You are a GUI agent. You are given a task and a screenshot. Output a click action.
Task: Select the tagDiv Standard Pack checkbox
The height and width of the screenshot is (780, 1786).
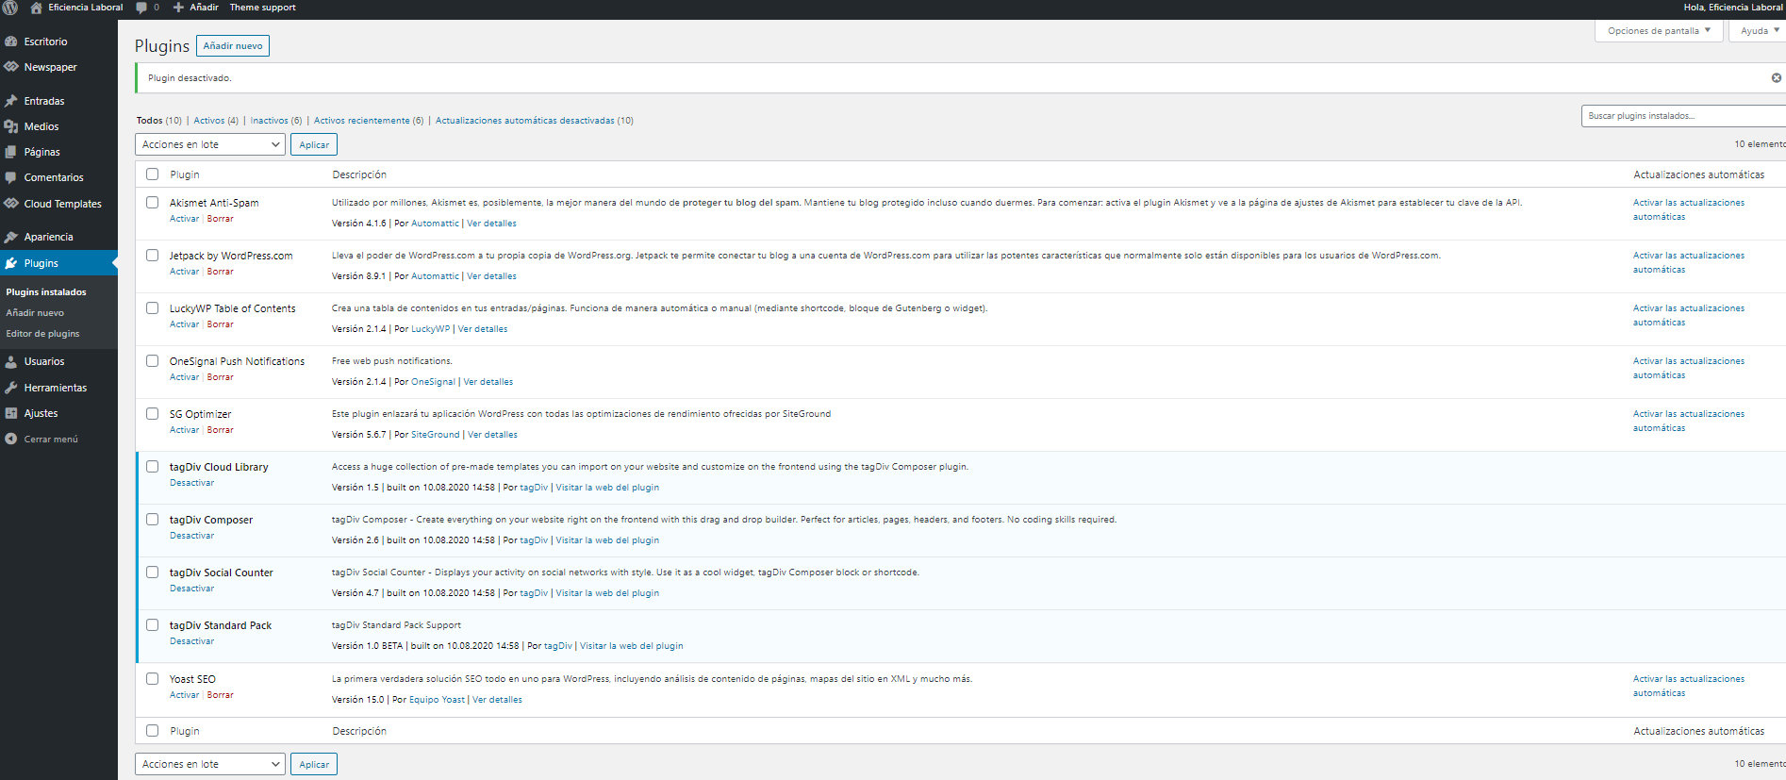point(152,624)
